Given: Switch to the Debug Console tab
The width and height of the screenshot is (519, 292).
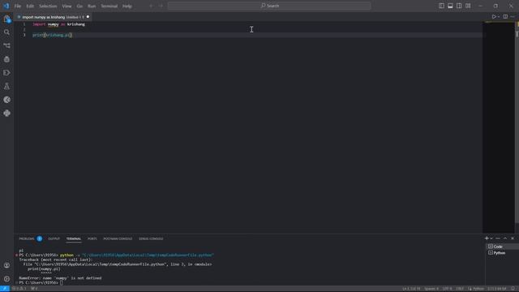Looking at the screenshot, I should tap(151, 238).
